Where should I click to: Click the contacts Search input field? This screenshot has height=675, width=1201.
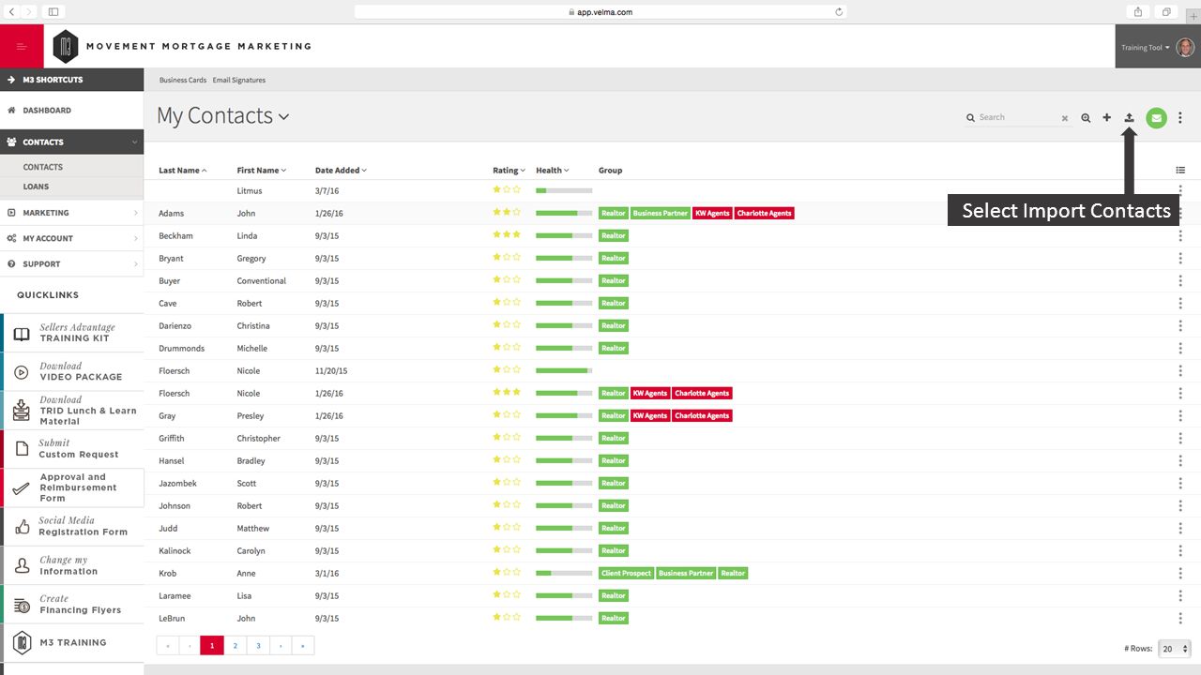point(1018,118)
